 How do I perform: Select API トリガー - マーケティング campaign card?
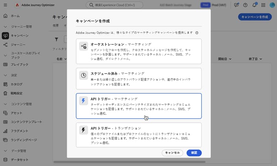click(138, 106)
